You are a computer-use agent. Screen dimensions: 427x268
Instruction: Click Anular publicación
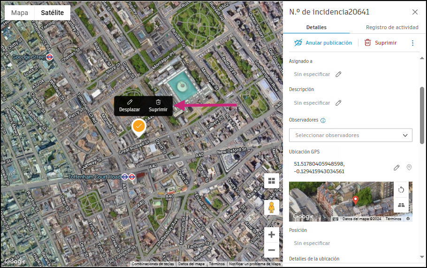pyautogui.click(x=323, y=43)
